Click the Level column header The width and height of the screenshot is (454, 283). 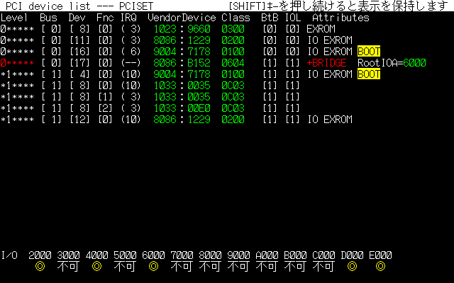tap(14, 18)
